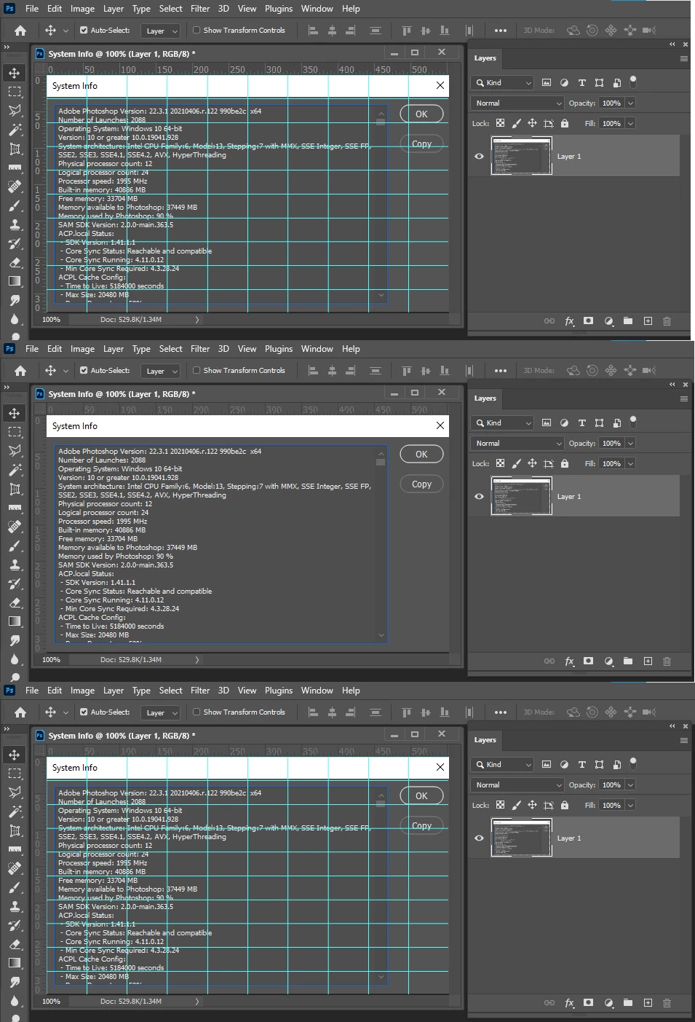The height and width of the screenshot is (1022, 695).
Task: Open Kind filter dropdown in top Layers panel
Action: pyautogui.click(x=503, y=82)
